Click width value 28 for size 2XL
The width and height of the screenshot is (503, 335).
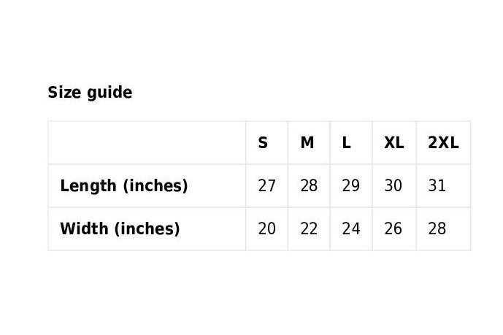coord(437,229)
